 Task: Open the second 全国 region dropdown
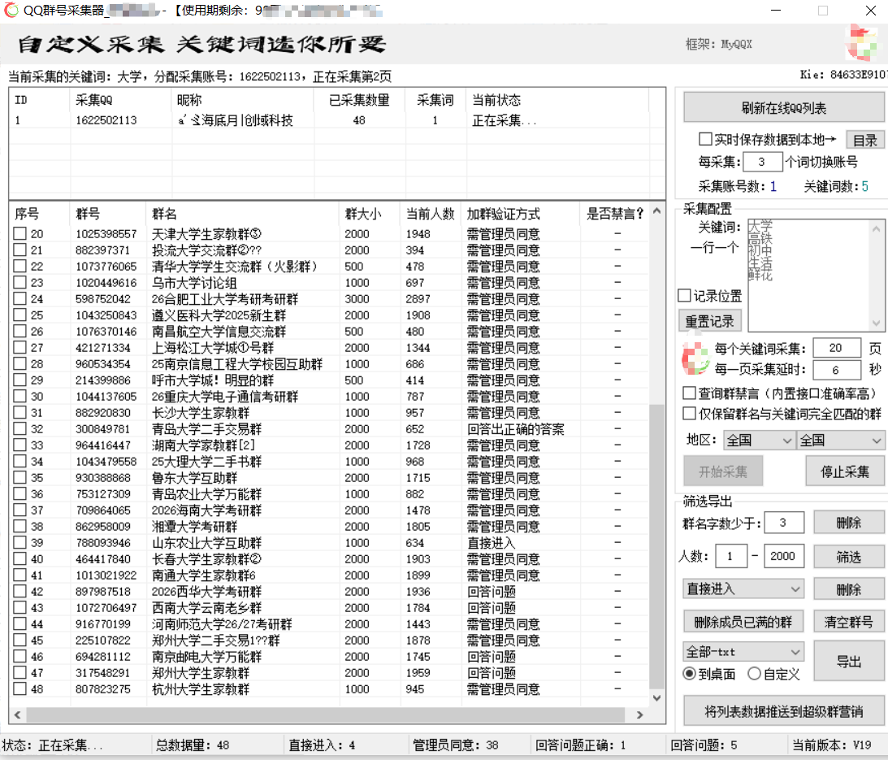coord(840,441)
